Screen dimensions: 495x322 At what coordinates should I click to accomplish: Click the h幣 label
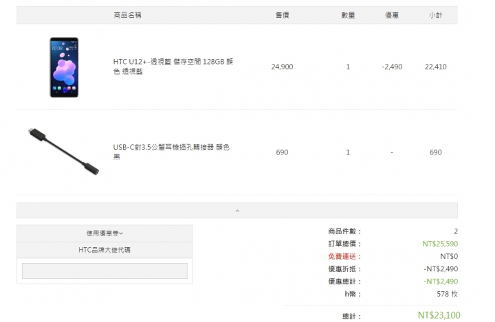point(353,294)
